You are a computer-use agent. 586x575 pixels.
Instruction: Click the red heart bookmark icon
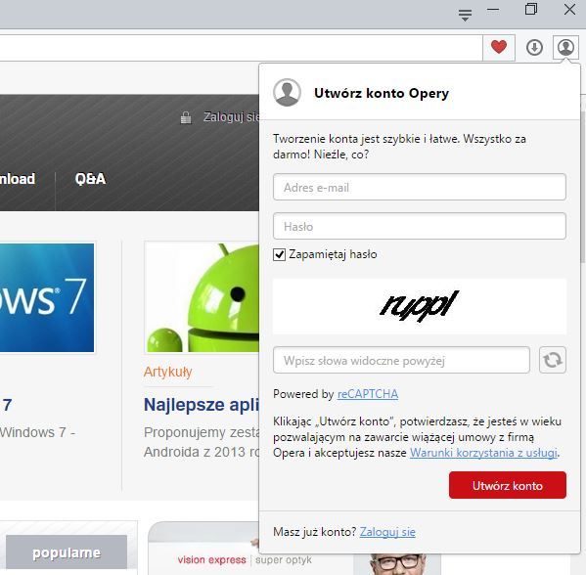499,47
